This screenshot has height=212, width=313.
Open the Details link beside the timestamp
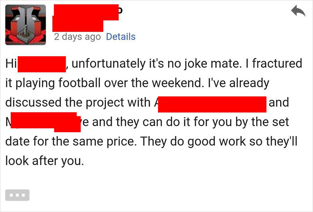121,37
